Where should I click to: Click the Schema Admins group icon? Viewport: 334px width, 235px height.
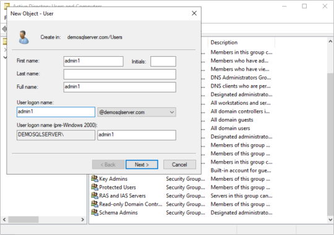[95, 212]
